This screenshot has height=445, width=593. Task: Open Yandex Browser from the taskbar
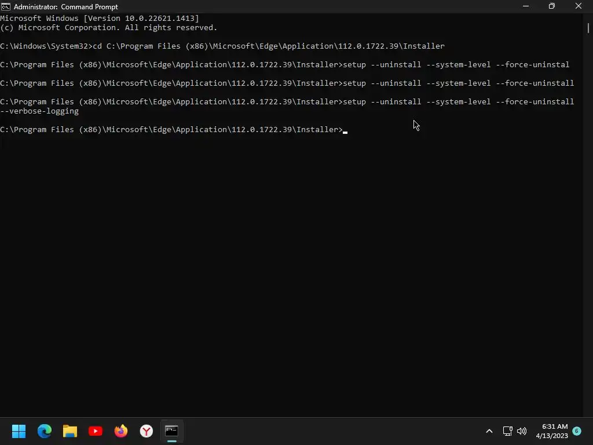click(x=147, y=431)
